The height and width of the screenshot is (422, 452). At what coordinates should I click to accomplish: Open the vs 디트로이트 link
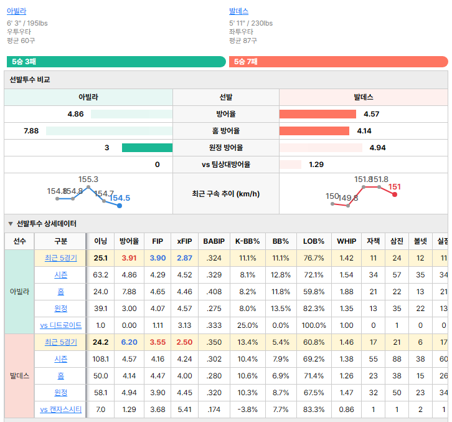click(x=61, y=325)
